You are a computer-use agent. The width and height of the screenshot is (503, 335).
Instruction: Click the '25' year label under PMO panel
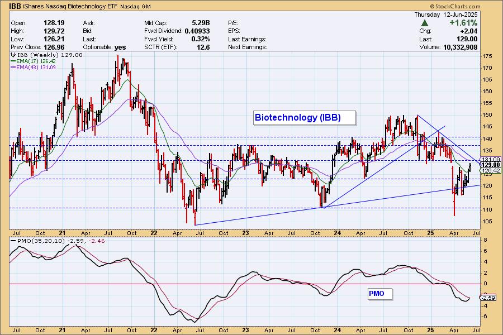[430, 330]
